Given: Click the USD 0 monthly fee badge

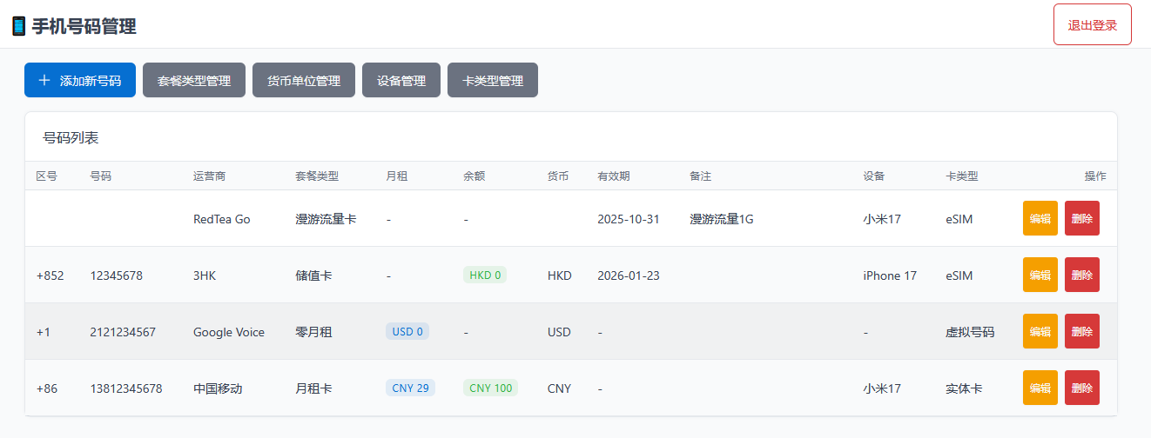Looking at the screenshot, I should [407, 332].
